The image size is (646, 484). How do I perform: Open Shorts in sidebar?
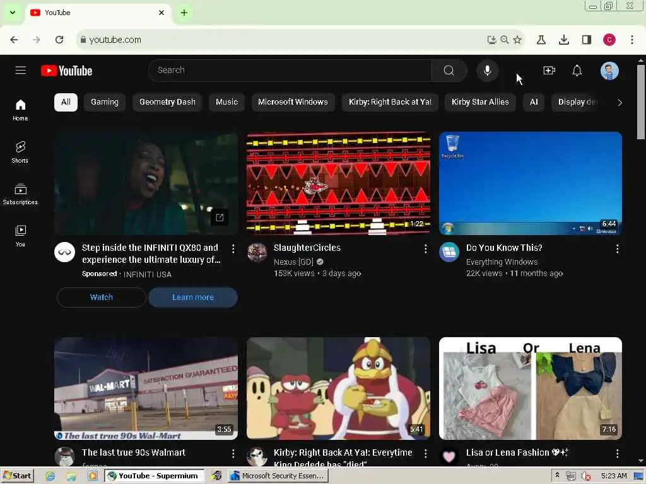click(x=20, y=152)
